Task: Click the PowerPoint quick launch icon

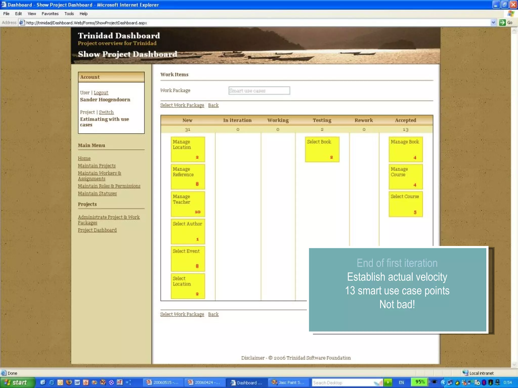Action: (x=86, y=382)
